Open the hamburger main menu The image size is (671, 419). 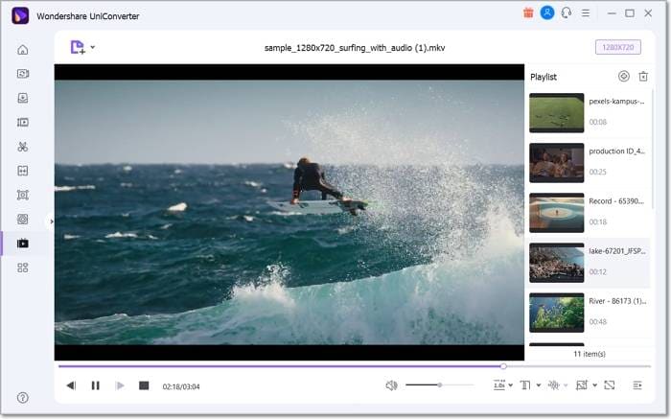(x=586, y=13)
